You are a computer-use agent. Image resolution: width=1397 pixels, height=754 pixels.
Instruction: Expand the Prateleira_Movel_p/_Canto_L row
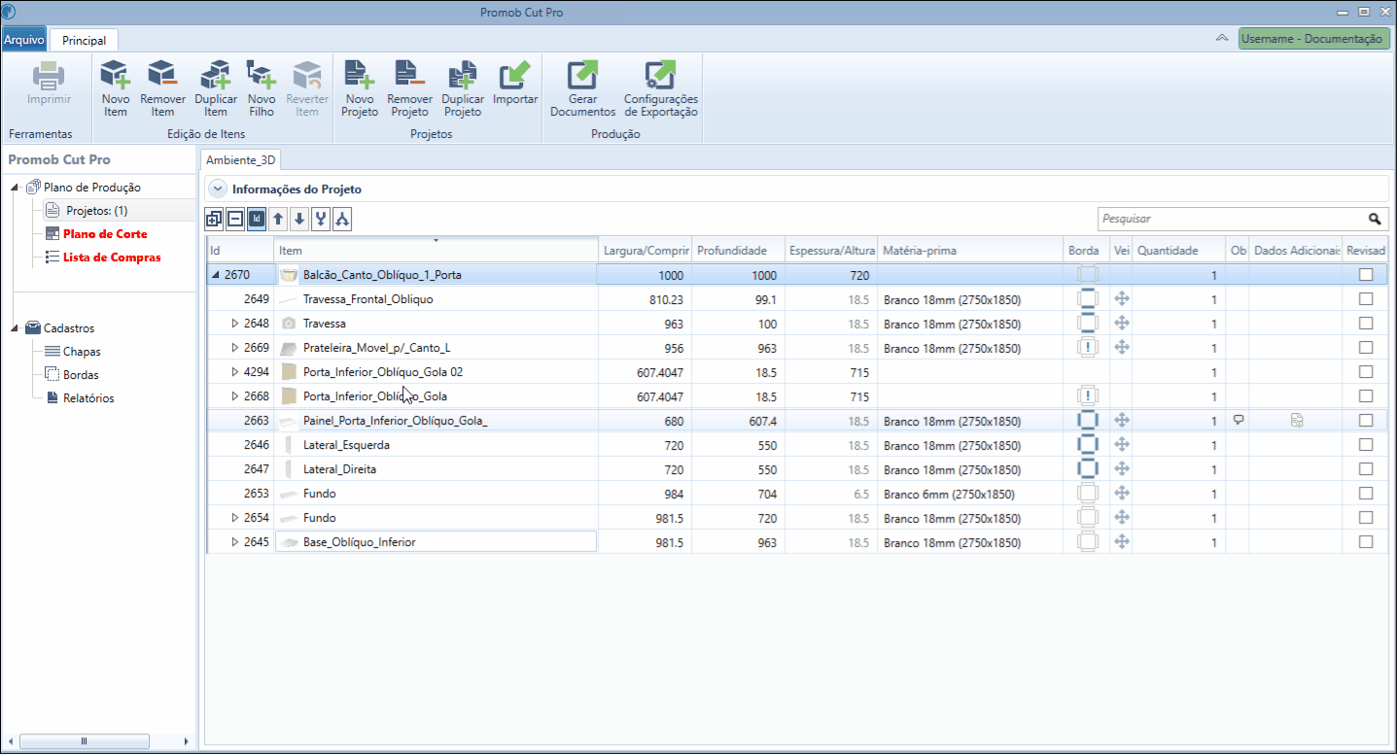pos(234,348)
